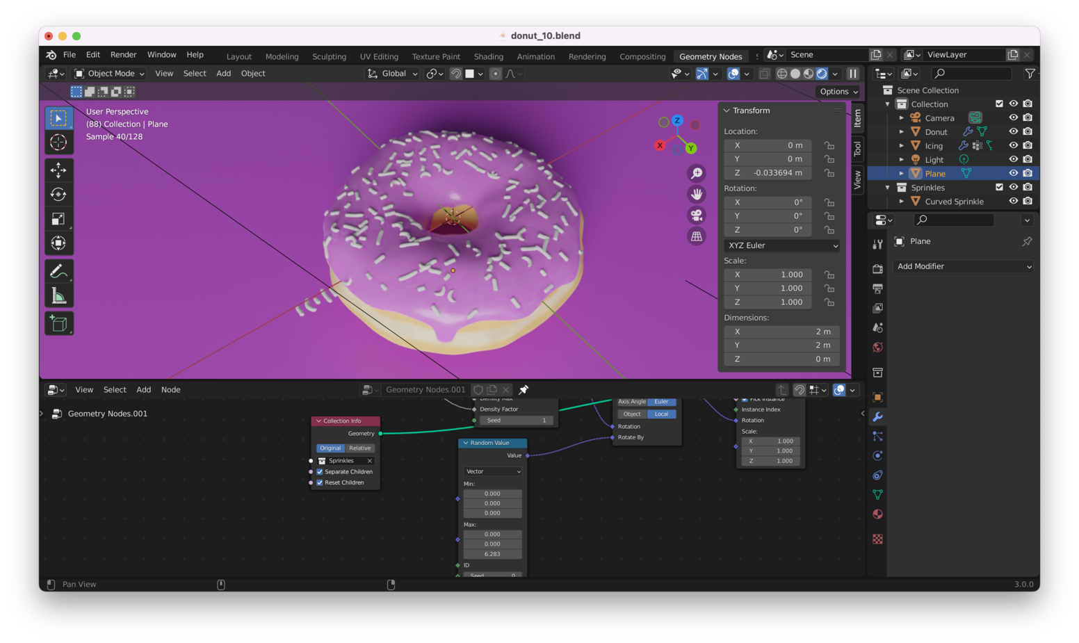Activate the Scale tool
This screenshot has width=1079, height=643.
click(59, 219)
